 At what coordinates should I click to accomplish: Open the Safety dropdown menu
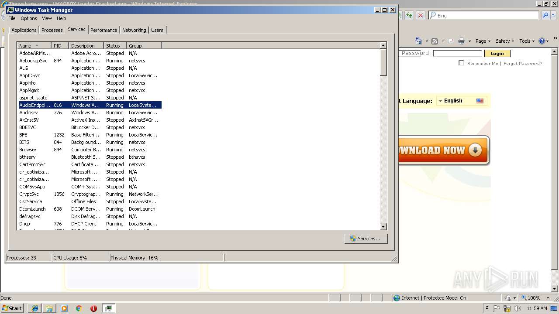505,41
